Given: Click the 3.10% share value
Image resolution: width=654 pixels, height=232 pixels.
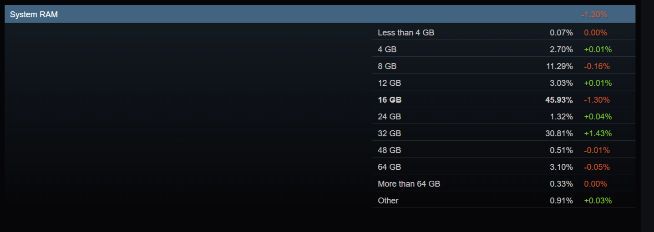Looking at the screenshot, I should click(561, 167).
